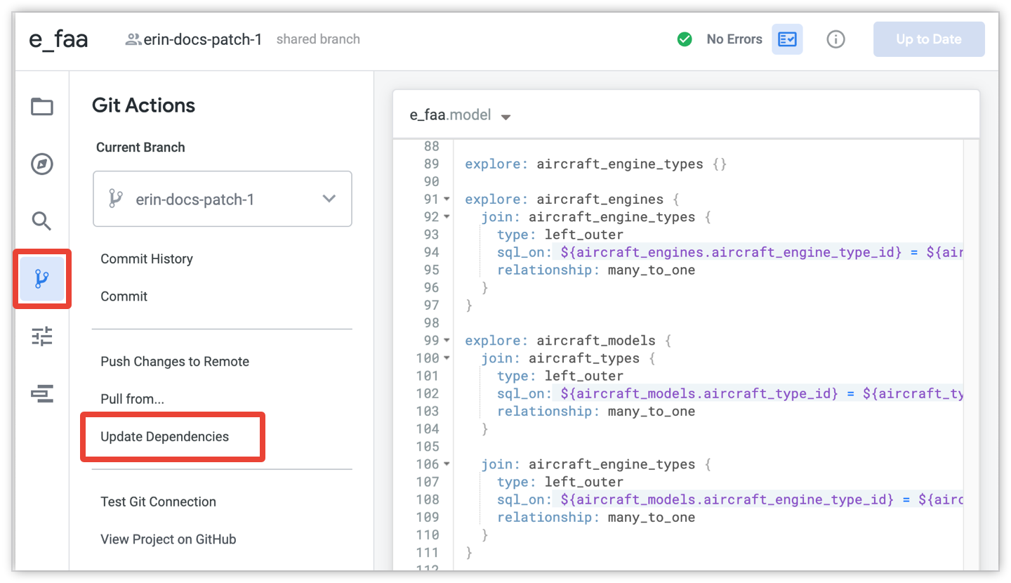Expand the e_faa.model file dropdown arrow
Viewport: 1011px width, 583px height.
click(x=505, y=117)
